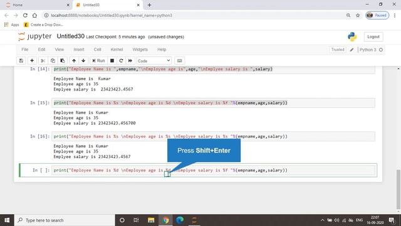Screen dimensions: 401x226
Task: Click the Trusted notebook indicator
Action: coord(338,50)
